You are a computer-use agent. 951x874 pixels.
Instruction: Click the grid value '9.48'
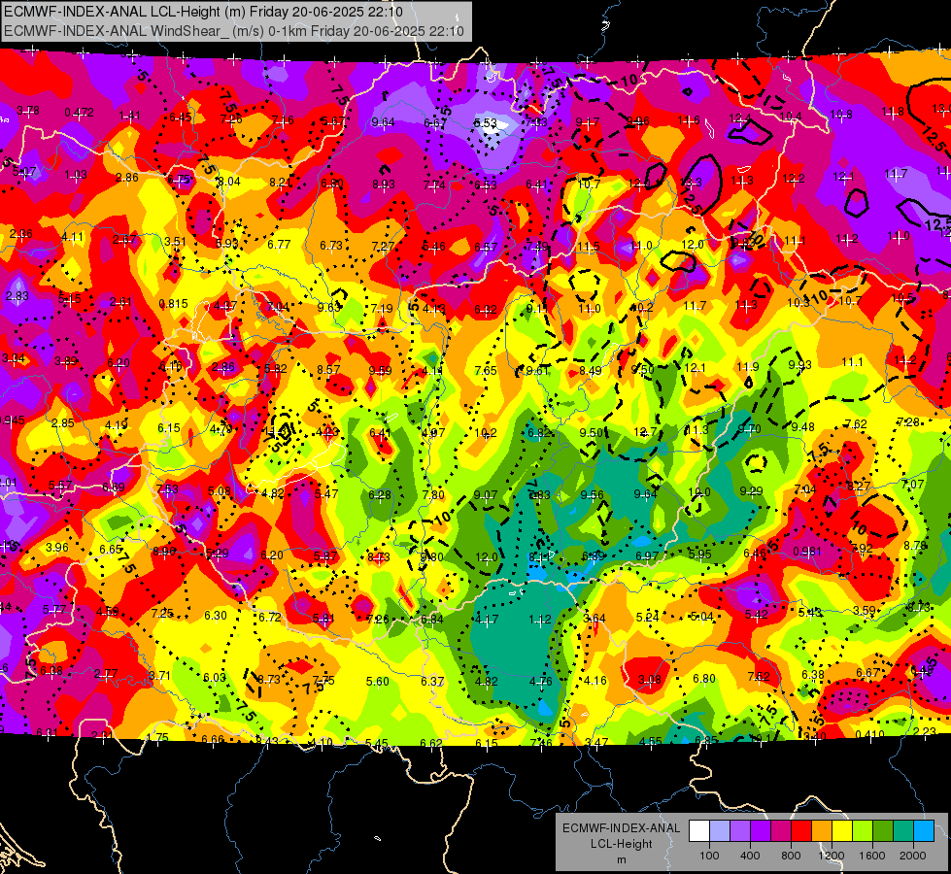(x=802, y=427)
